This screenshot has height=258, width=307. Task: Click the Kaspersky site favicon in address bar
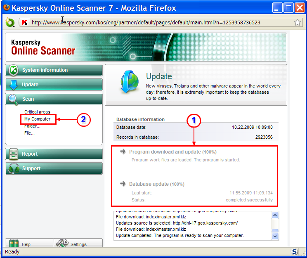25,22
